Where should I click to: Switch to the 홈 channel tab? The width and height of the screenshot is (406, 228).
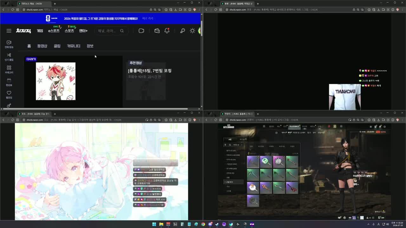[x=29, y=46]
